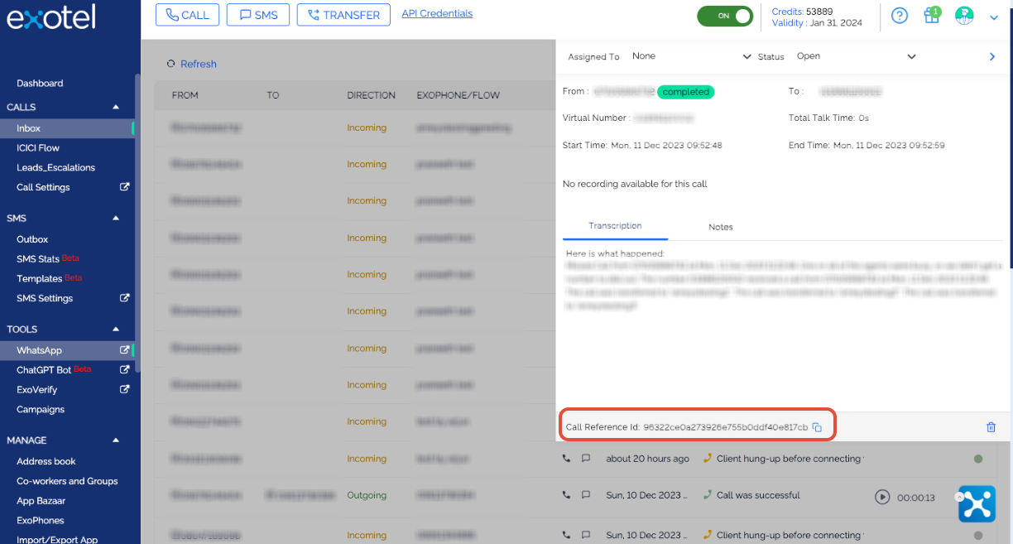Open external link icon for WhatsApp
Screen dimensions: 1013x544
click(125, 350)
